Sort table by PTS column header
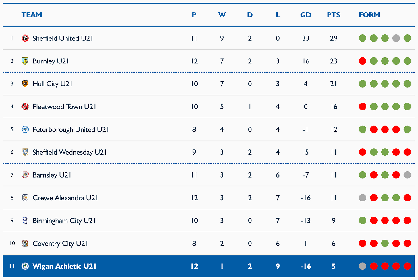 (334, 15)
